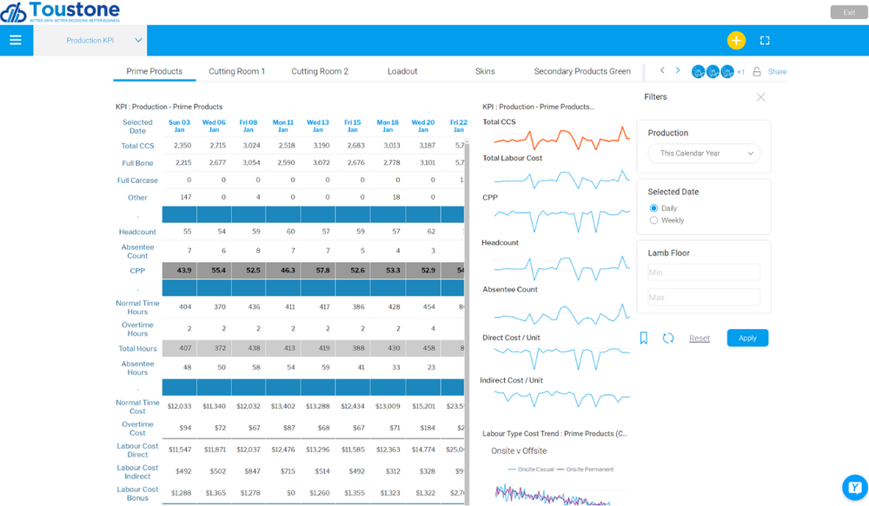
Task: Click the Wed 13 Jan column header
Action: pyautogui.click(x=317, y=126)
